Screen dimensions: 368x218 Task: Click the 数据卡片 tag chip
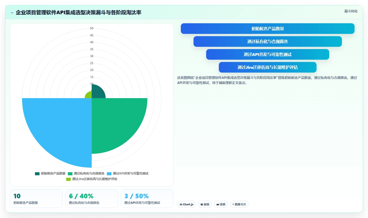point(239,204)
